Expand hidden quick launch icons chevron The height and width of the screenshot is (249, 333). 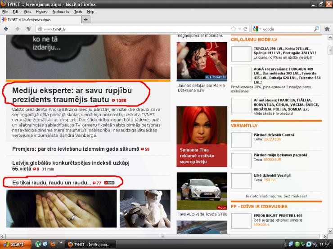coord(61,243)
